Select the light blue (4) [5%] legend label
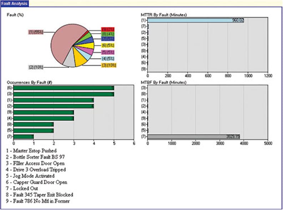This screenshot has width=283, height=210. click(108, 58)
